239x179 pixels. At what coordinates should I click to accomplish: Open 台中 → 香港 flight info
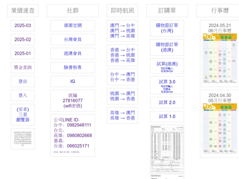pos(123,80)
